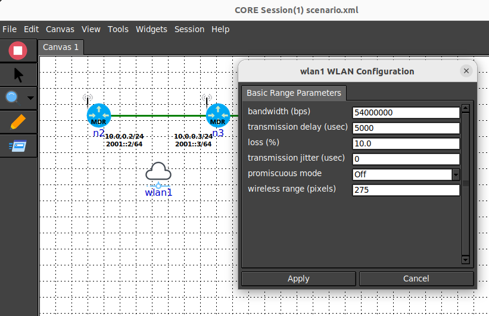Click the transmission delay field showing 5000
This screenshot has height=316, width=489.
(406, 128)
